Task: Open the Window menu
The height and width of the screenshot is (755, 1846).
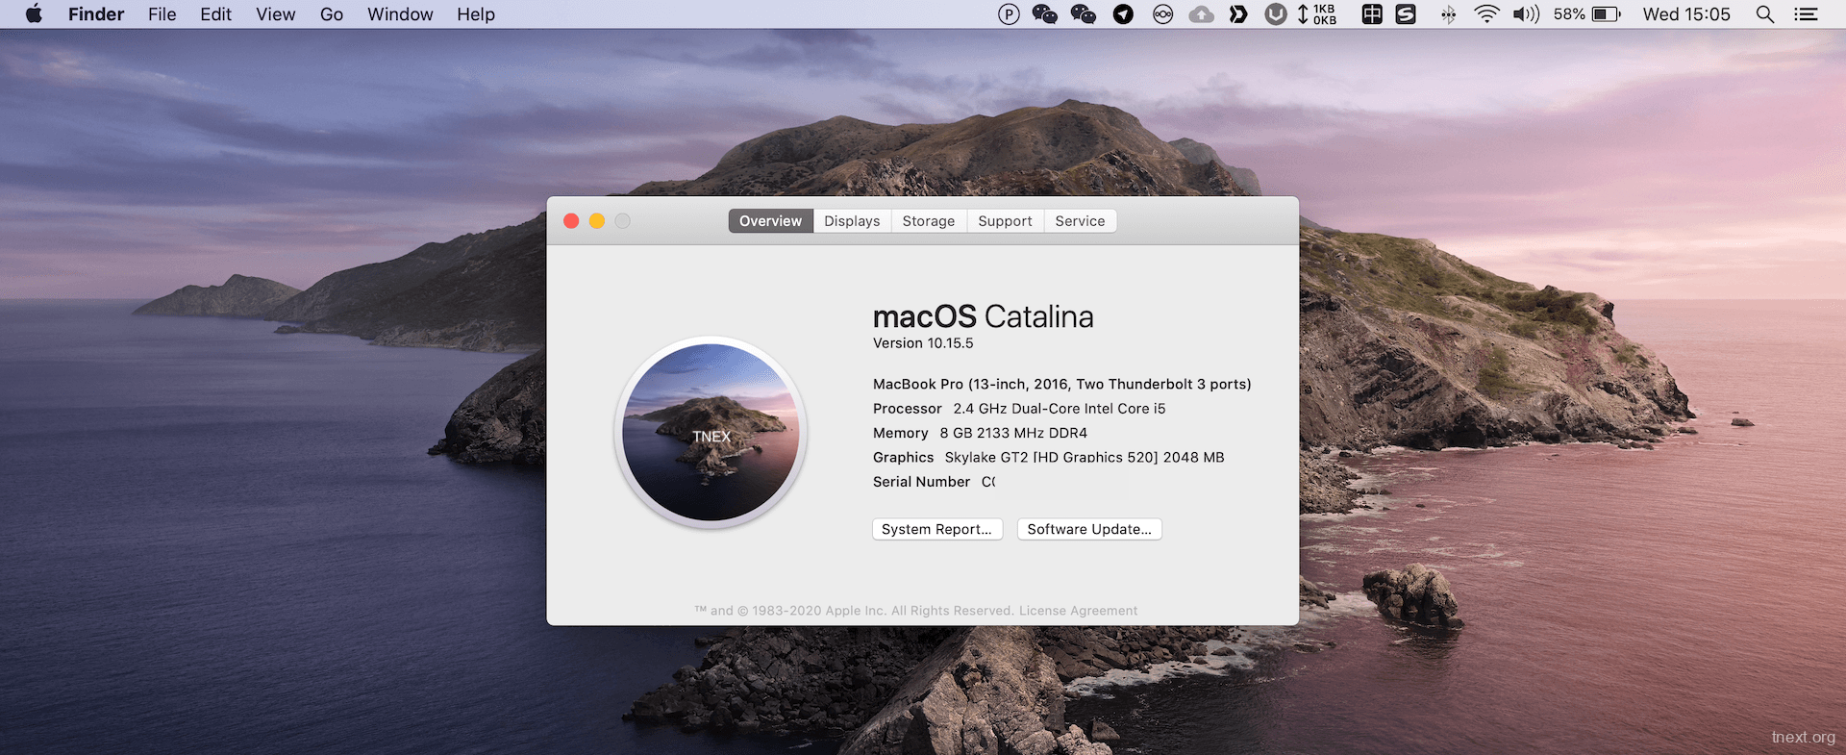Action: tap(400, 14)
